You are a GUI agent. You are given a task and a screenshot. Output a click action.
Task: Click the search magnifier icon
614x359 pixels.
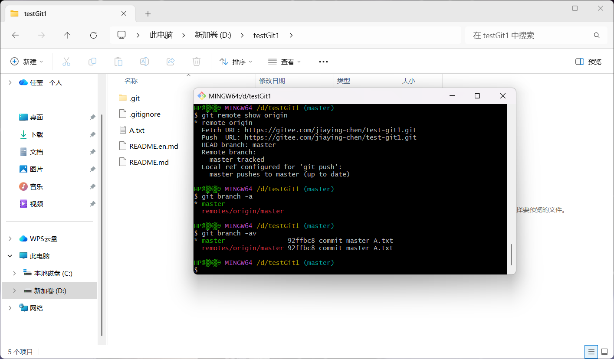click(x=597, y=36)
